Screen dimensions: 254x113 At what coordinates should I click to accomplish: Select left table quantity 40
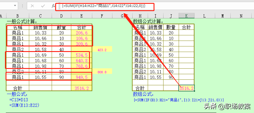coord(61,49)
